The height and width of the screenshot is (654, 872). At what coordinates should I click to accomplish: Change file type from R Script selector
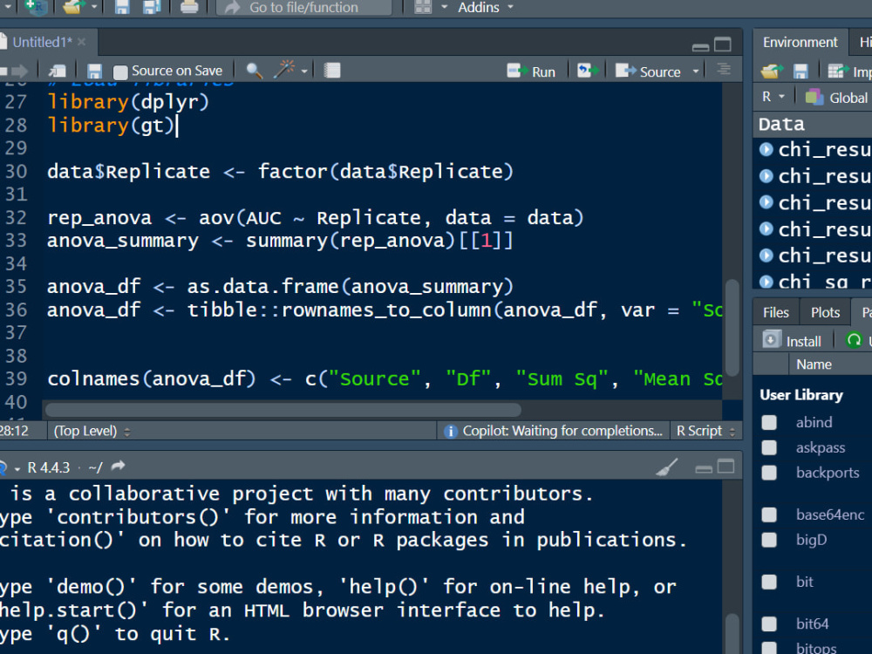(705, 431)
